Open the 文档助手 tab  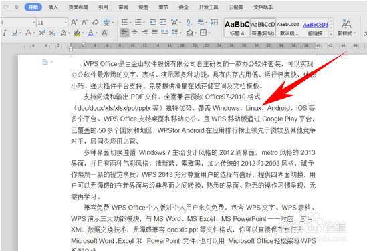coord(263,7)
